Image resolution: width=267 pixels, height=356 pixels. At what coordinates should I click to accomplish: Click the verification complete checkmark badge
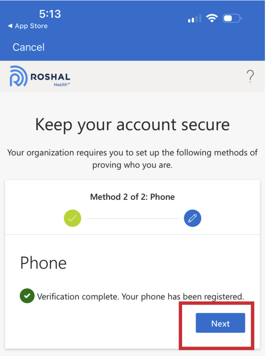coord(27,297)
